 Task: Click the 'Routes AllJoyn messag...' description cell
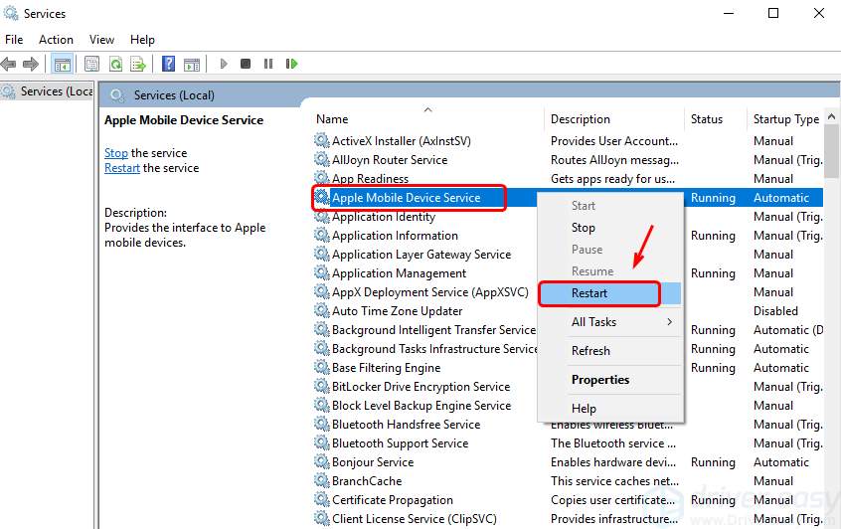(614, 160)
